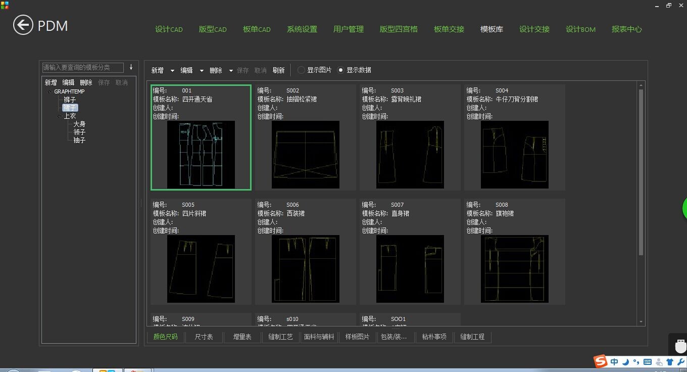This screenshot has width=687, height=372.
Task: Switch to the 样板图片 tab
Action: 357,337
